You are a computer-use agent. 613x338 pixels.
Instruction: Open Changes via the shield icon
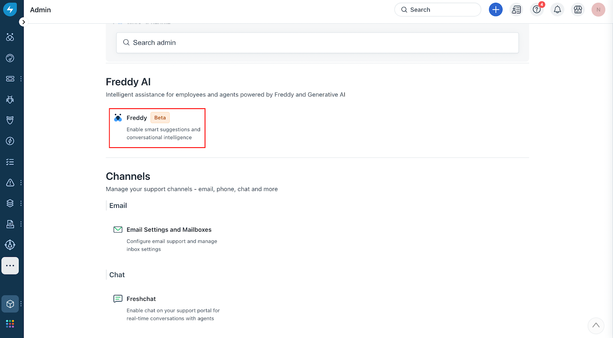tap(10, 120)
